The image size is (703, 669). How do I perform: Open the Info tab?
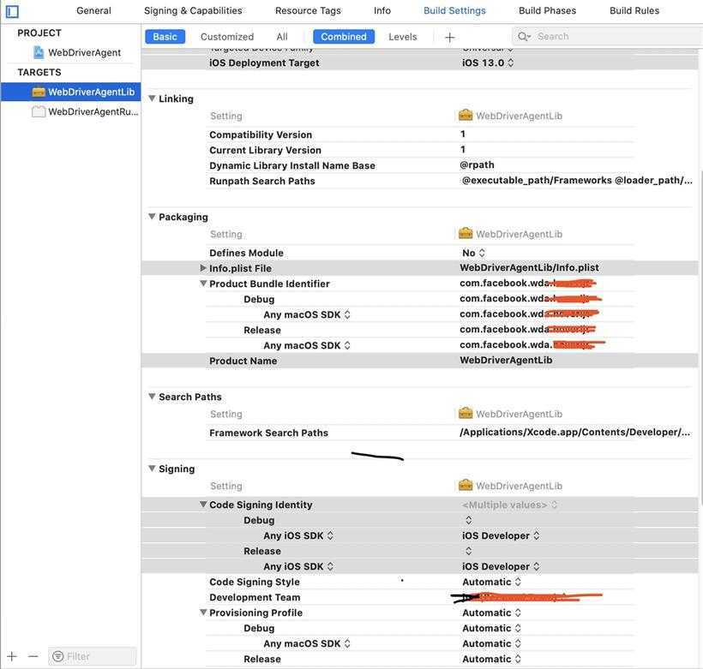click(382, 11)
